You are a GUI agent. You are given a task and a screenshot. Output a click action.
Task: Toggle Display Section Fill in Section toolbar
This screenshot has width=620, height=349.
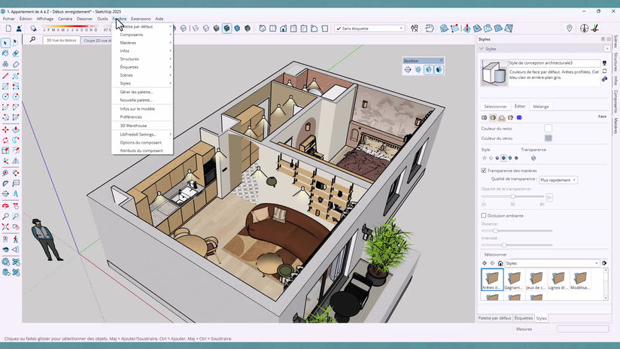439,70
